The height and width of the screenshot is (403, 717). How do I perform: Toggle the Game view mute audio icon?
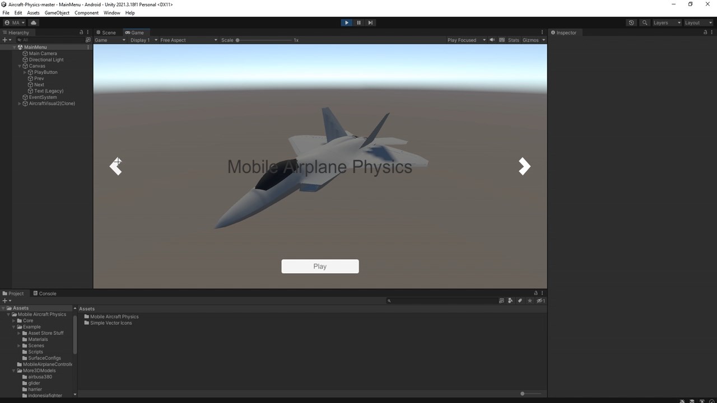[492, 40]
